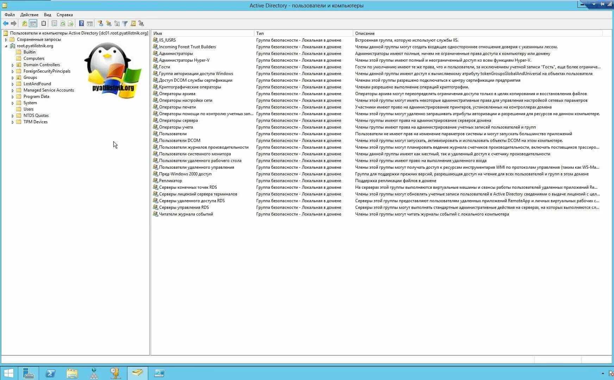Click the globe network taskbar icon
The width and height of the screenshot is (614, 380).
pos(94,373)
